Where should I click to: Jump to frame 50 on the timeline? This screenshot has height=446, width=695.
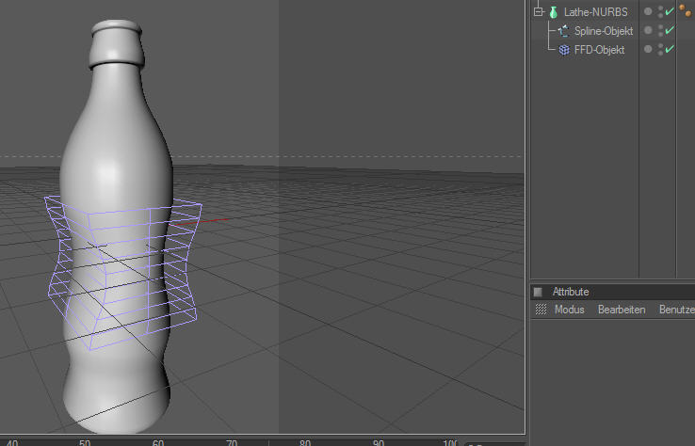point(85,442)
